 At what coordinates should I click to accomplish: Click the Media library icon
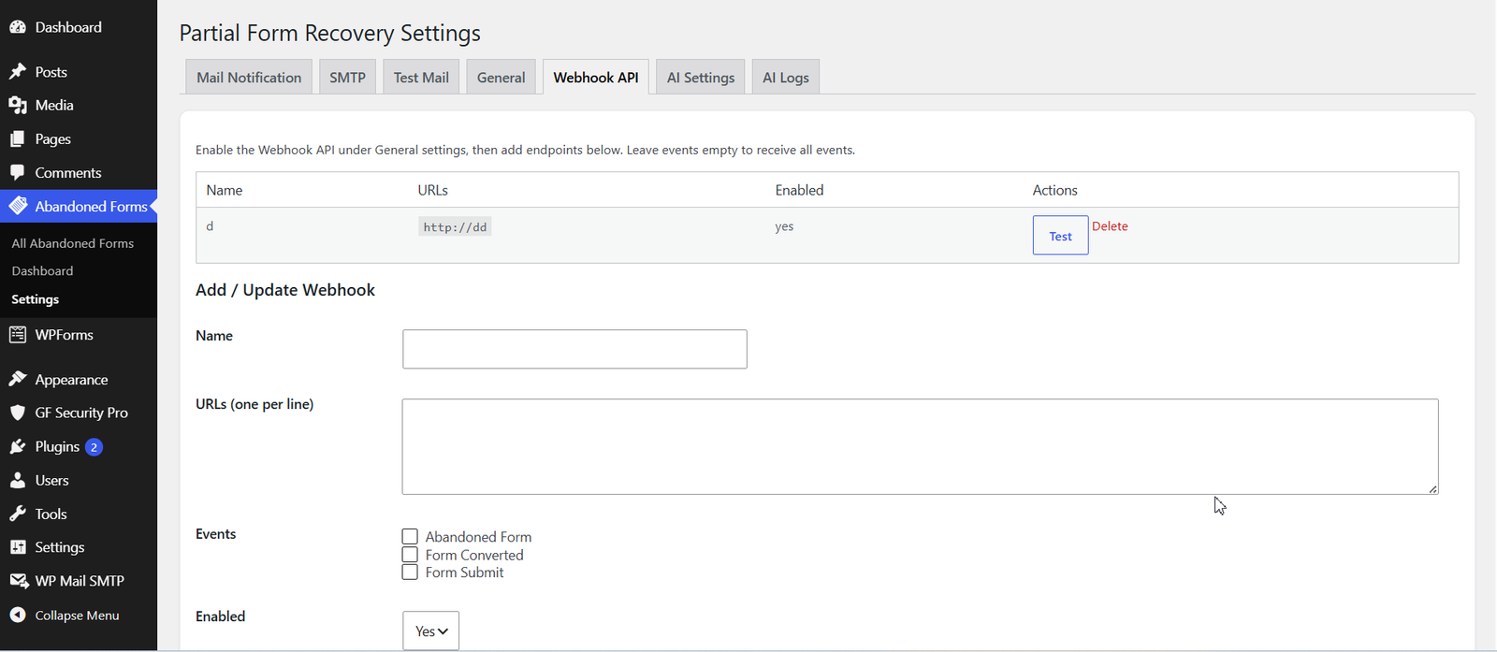click(18, 106)
